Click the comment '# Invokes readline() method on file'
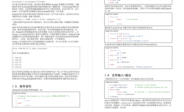 coord(151,87)
